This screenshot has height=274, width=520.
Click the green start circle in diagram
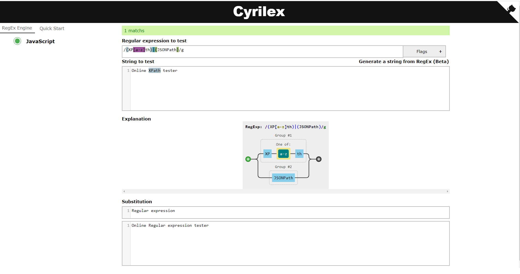pos(248,159)
